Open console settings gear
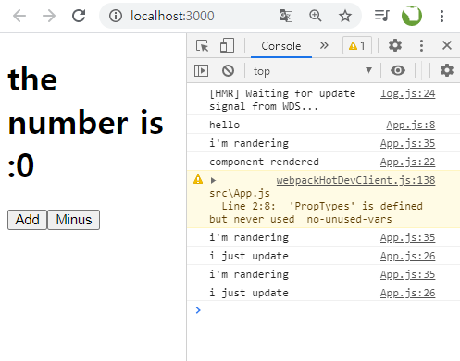The image size is (460, 361). click(x=447, y=70)
